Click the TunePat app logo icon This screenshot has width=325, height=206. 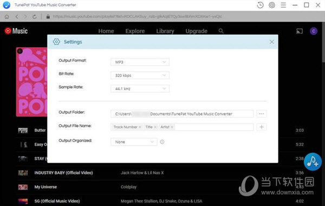[x=6, y=5]
